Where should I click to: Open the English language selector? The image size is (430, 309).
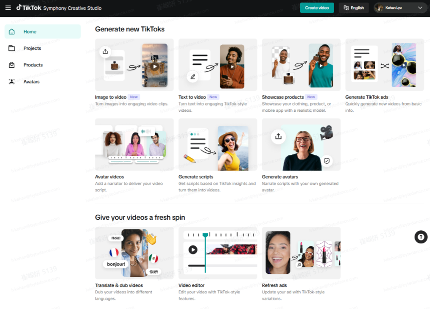click(354, 8)
